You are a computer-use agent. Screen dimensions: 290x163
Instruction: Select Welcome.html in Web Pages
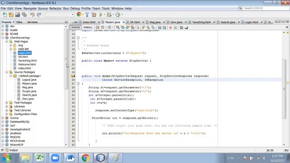(27, 64)
